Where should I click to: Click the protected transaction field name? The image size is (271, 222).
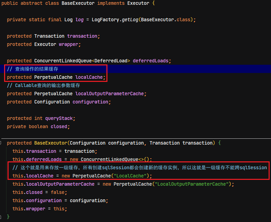pos(82,36)
